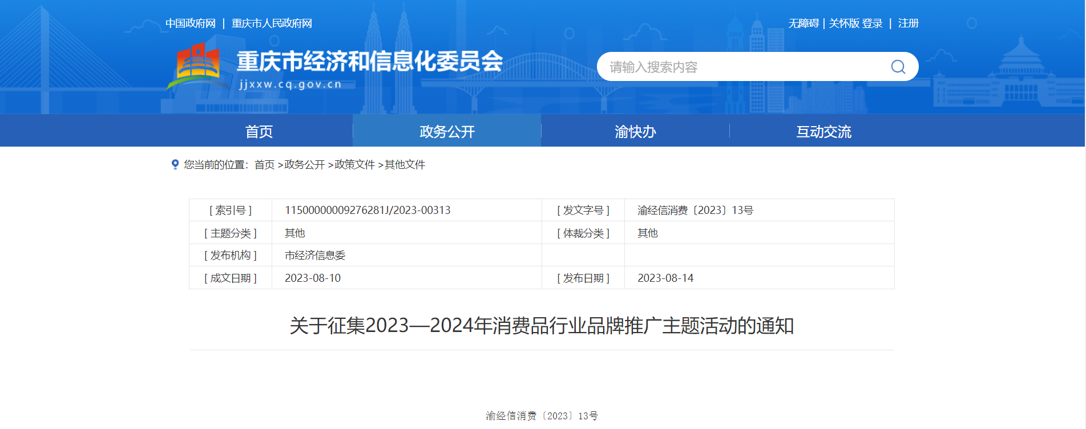Open the 首页 navigation tab
This screenshot has width=1086, height=429.
point(259,131)
